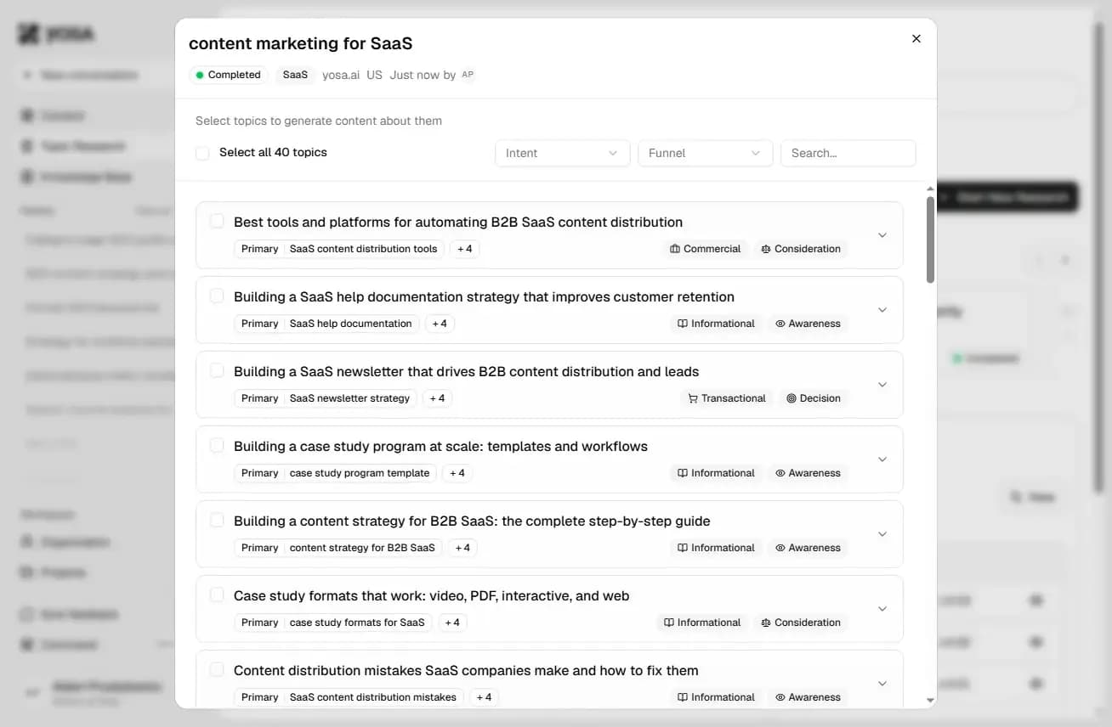Click +4 keywords next to content strategy for B2B SaaS

click(x=462, y=548)
